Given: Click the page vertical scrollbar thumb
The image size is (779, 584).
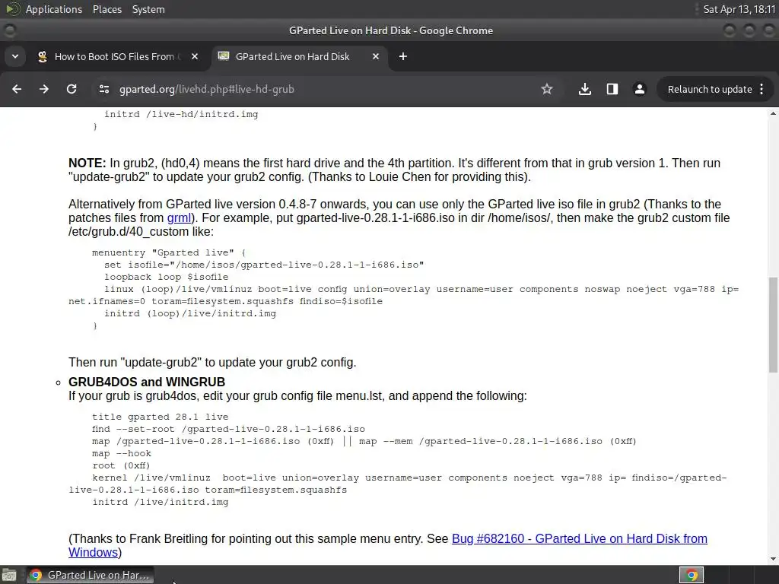Looking at the screenshot, I should pos(773,324).
